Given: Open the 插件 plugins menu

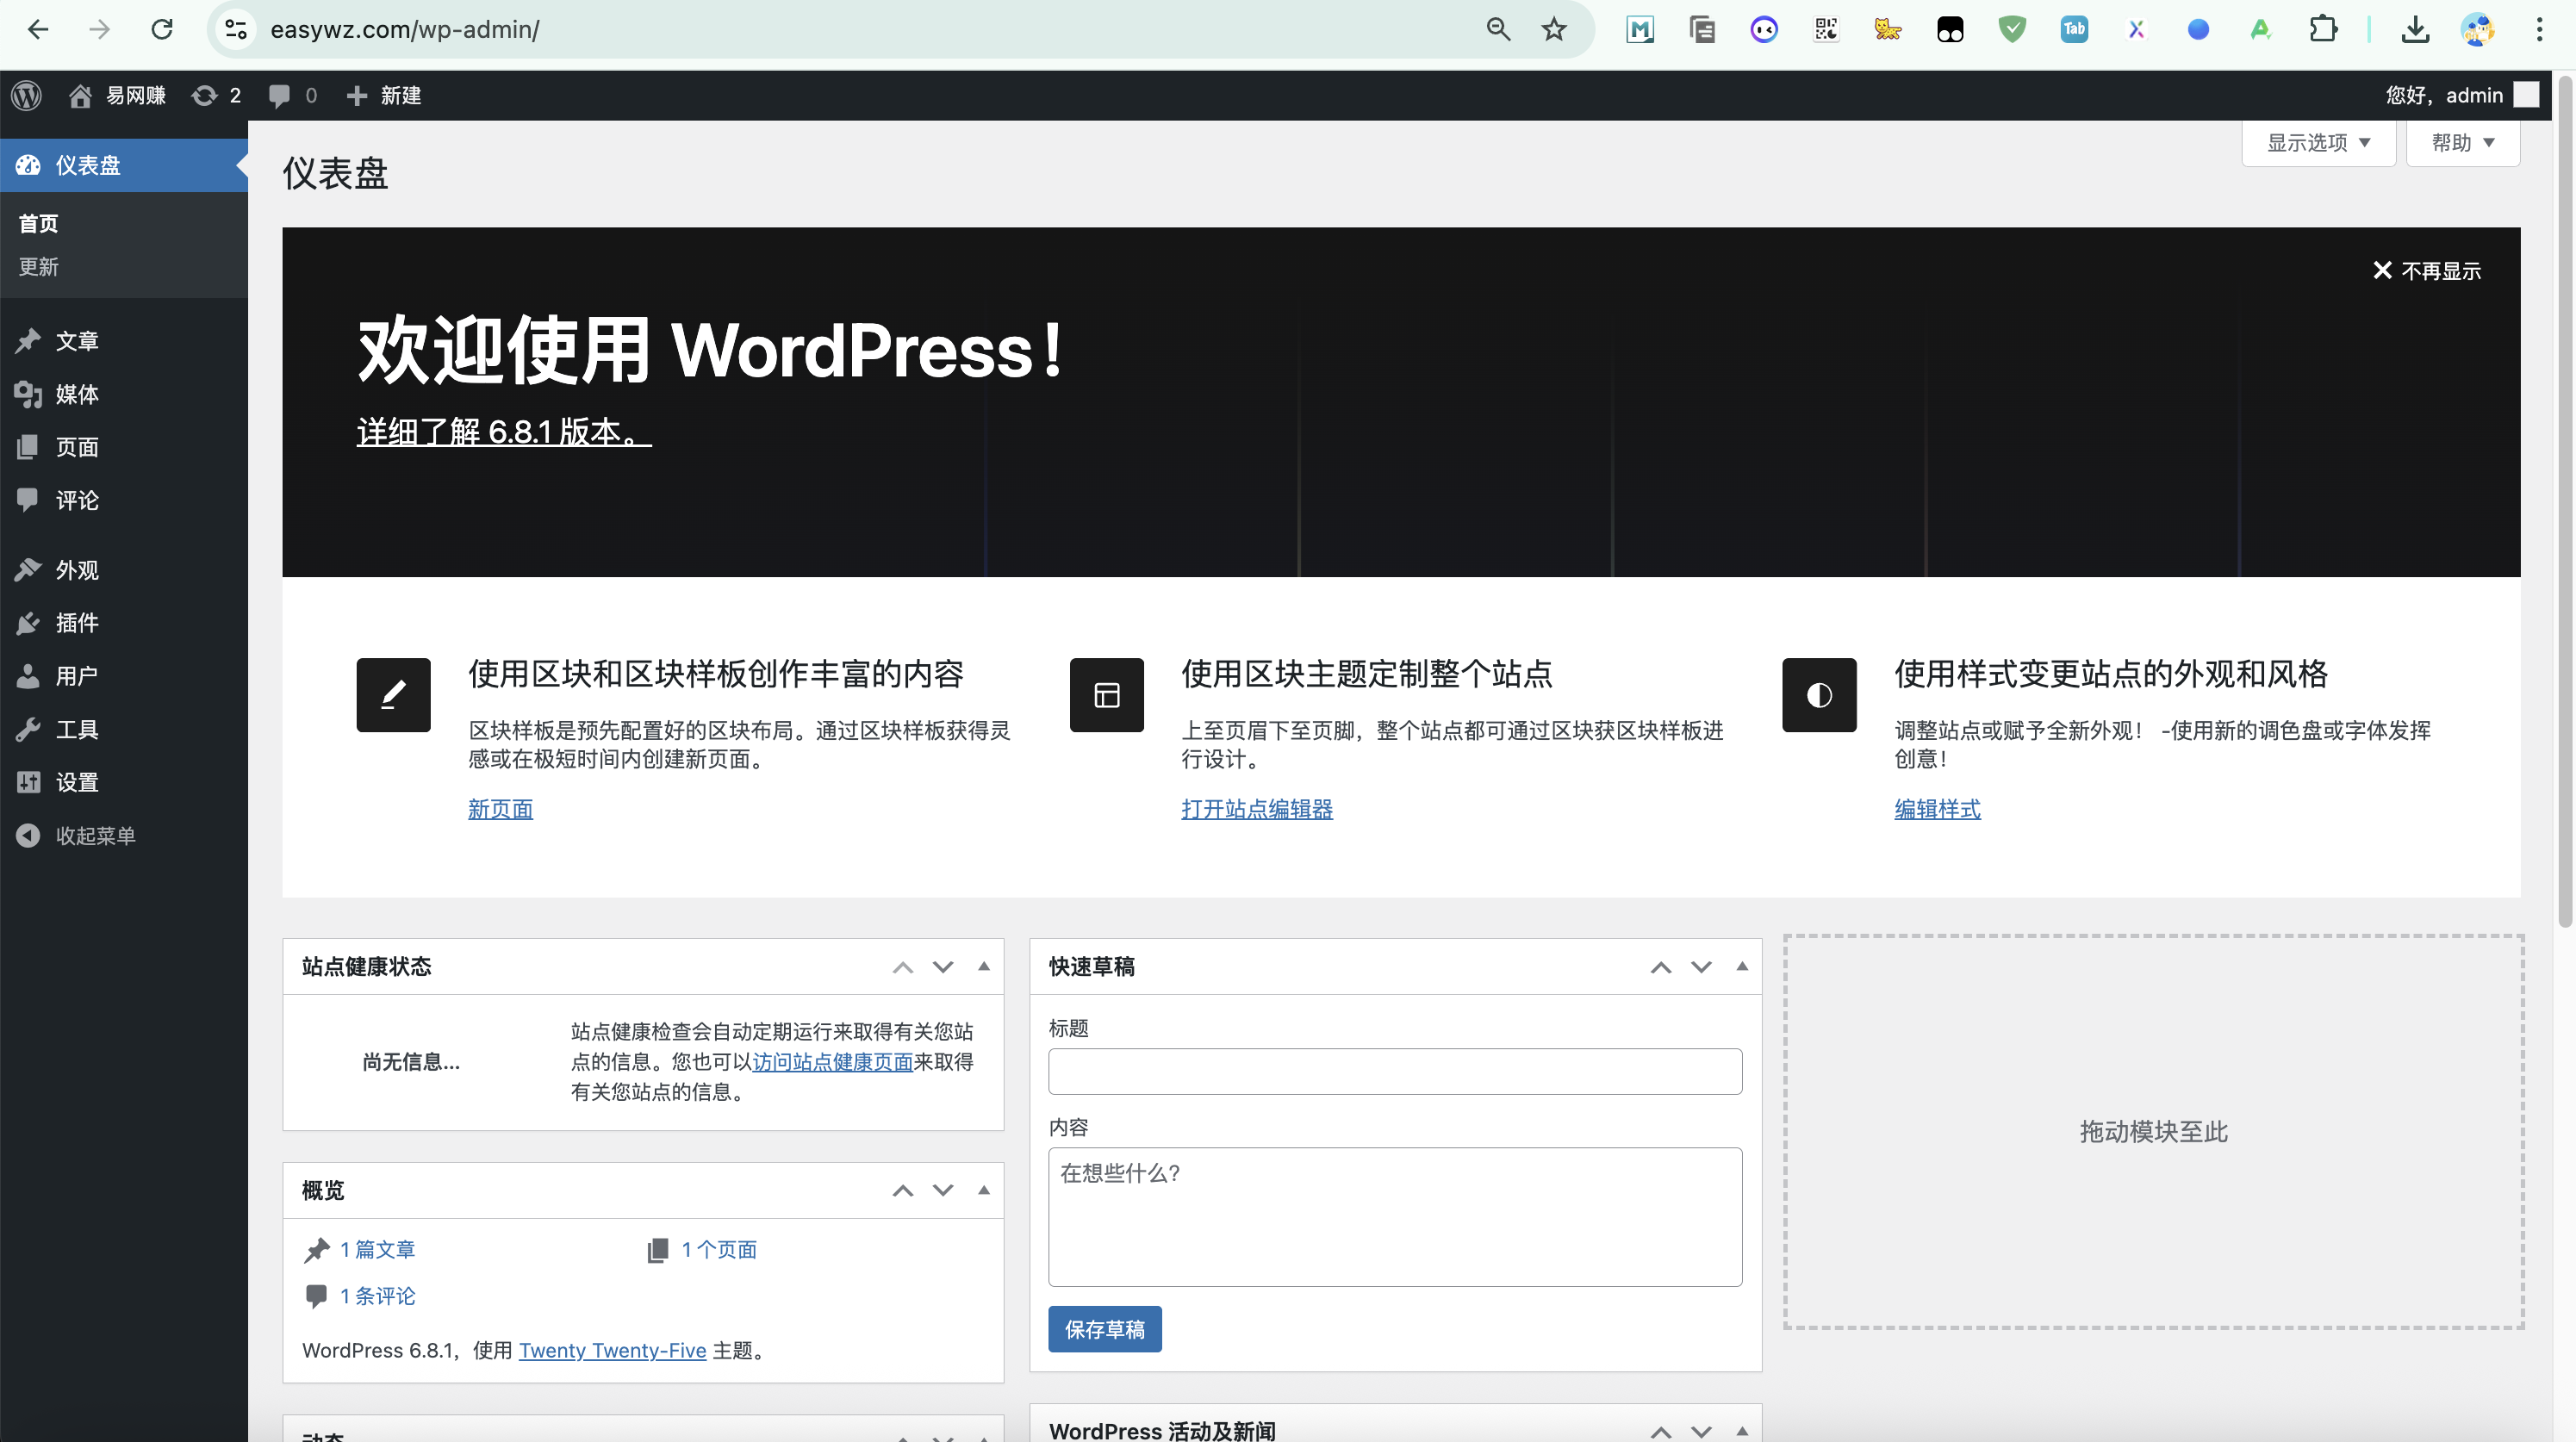Looking at the screenshot, I should pos(76,623).
